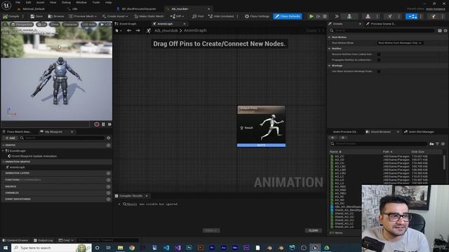Add a new Variable plus icon
449x252 pixels.
tap(109, 193)
